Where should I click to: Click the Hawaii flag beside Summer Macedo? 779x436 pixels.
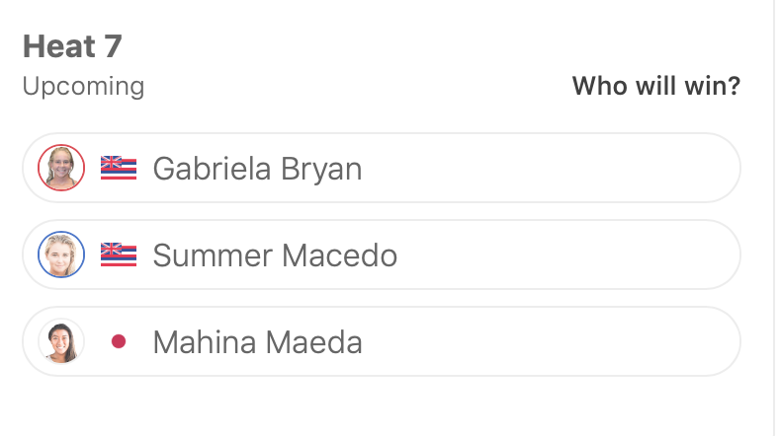119,255
